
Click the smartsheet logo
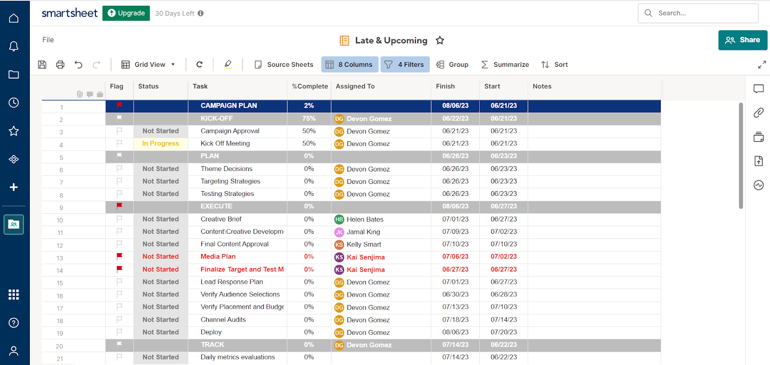[x=69, y=13]
